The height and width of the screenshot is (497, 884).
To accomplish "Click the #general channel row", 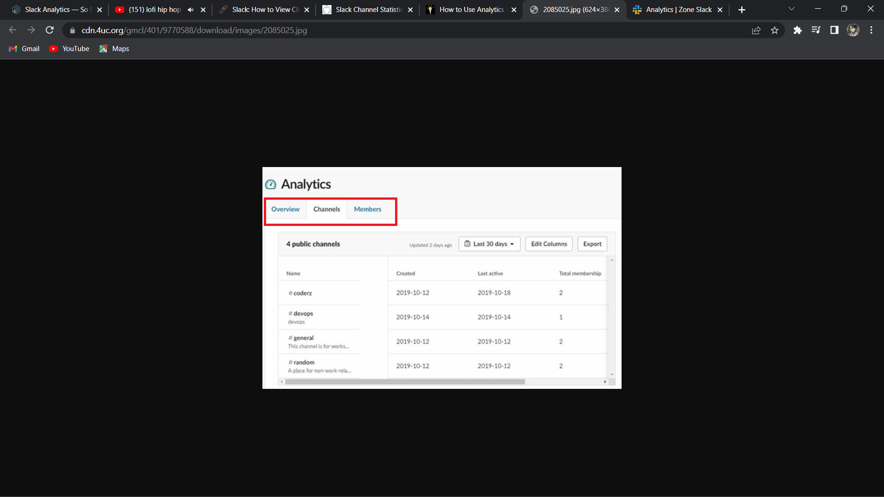I will click(442, 341).
